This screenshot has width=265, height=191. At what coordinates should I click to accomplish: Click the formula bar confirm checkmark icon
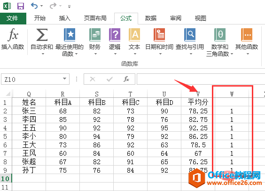109,79
